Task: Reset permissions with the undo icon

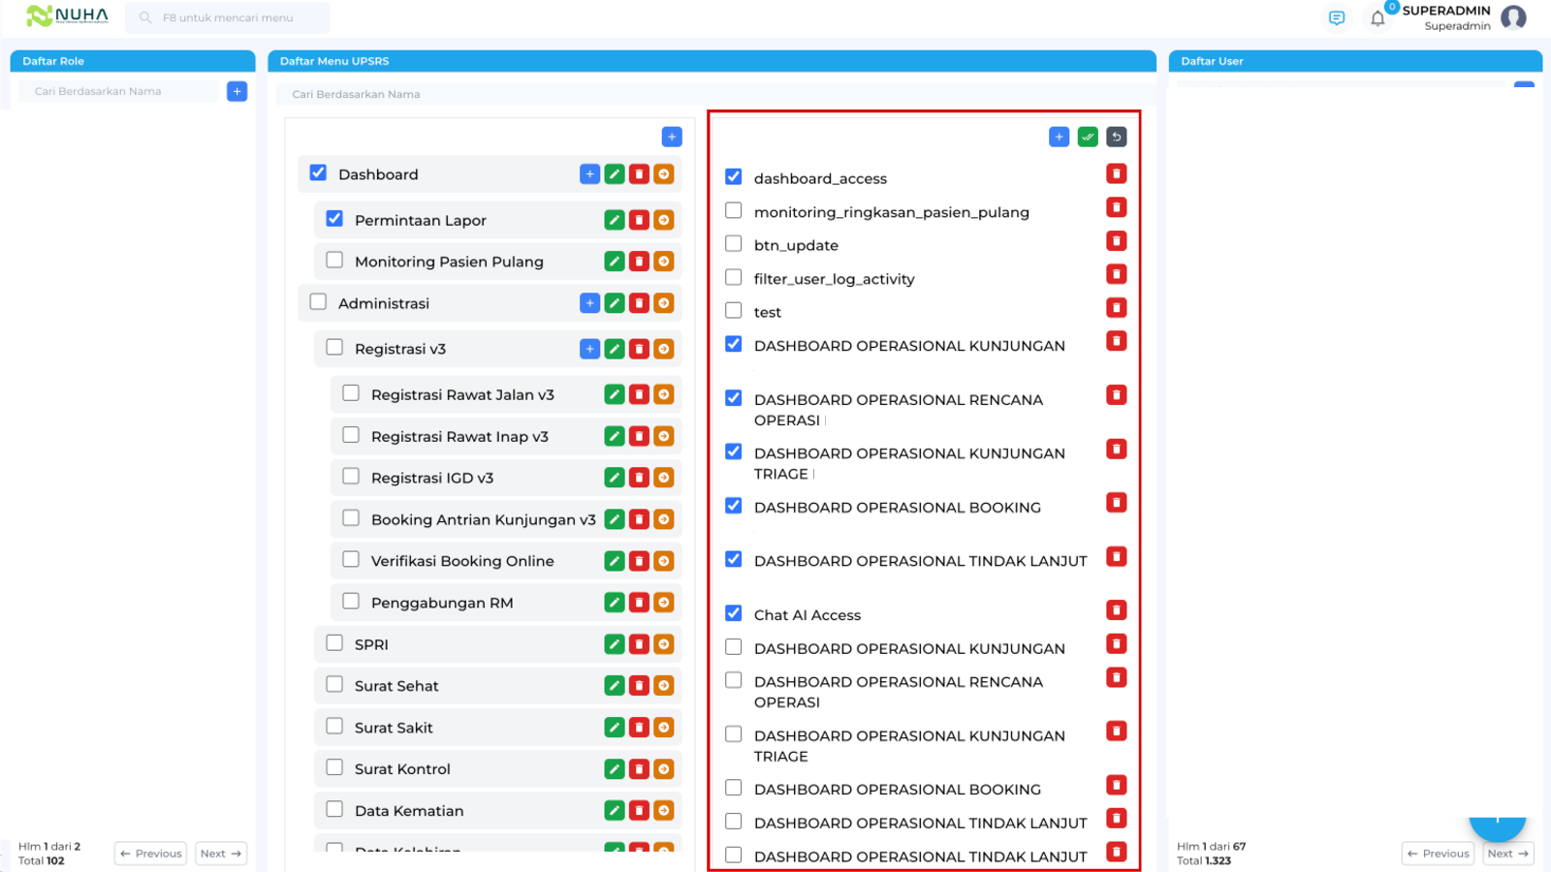Action: [1117, 137]
